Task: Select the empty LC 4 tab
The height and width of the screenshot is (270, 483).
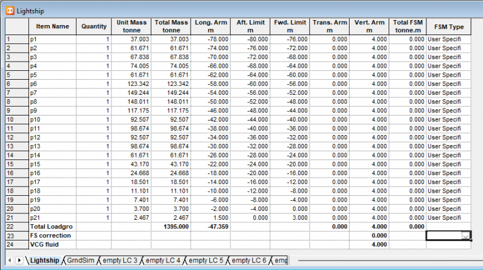Action: click(163, 260)
